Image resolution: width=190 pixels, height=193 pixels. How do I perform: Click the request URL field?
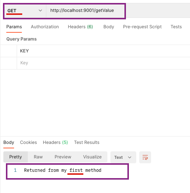[x=85, y=11]
